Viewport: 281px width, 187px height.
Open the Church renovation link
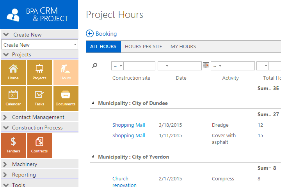coord(124,182)
